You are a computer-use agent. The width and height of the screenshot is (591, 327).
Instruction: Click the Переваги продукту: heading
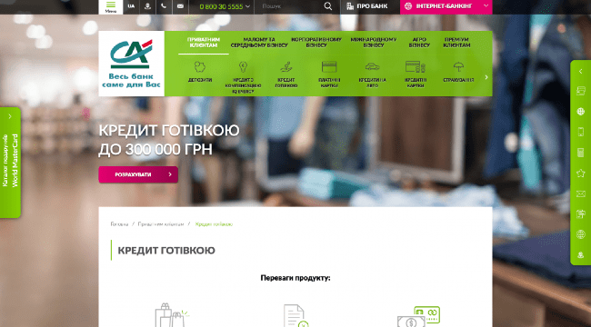point(295,278)
